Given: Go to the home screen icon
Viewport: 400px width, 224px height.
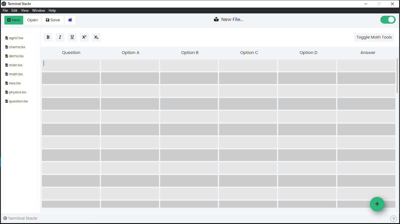Looking at the screenshot, I should click(70, 20).
